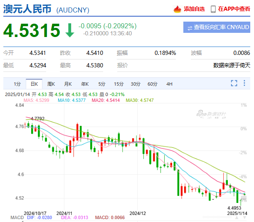This screenshot has width=254, height=222.
Task: Click the swap arrows icon on reverse-rate button
Action: [190, 28]
